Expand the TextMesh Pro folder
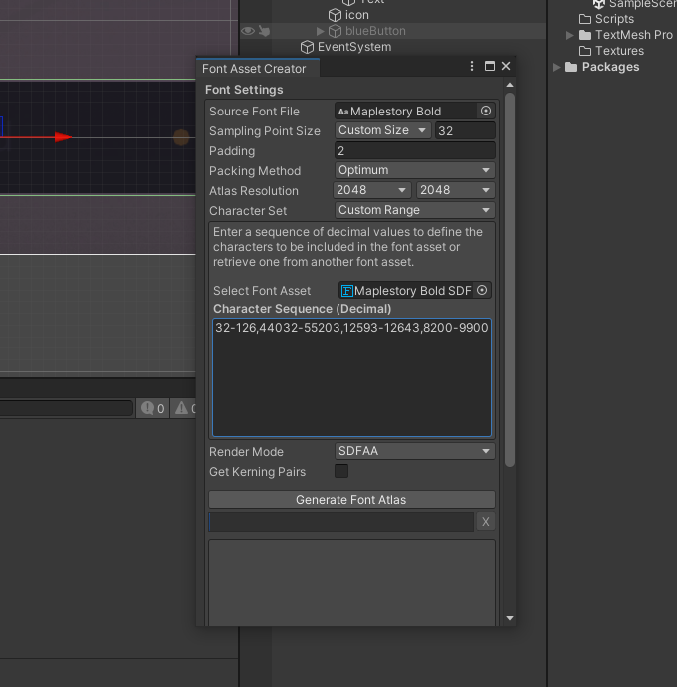 pos(569,35)
